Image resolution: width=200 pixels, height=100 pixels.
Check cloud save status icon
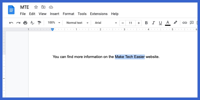(51, 7)
